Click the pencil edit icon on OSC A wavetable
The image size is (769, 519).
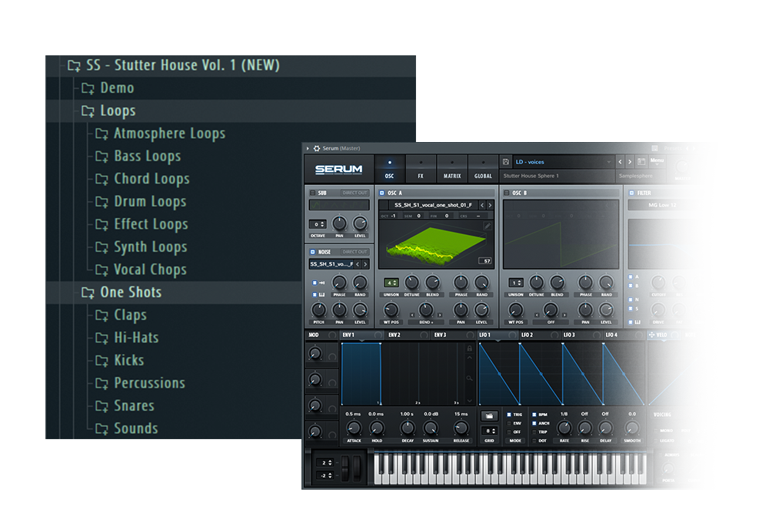point(488,226)
